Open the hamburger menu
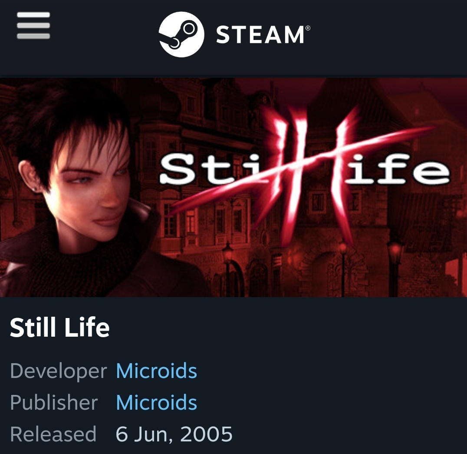Viewport: 467px width, 454px height. [x=33, y=25]
